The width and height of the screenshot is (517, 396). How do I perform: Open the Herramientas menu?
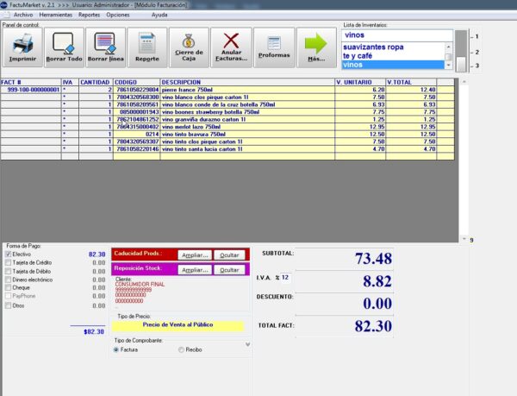tap(55, 15)
